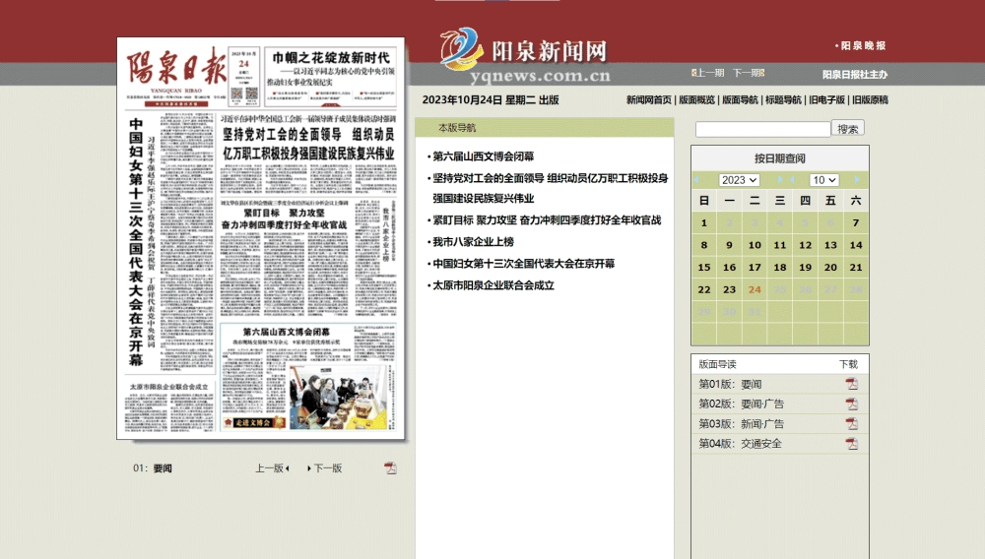Screen dimensions: 985x559
Task: Open the 2023 year dropdown
Action: [x=739, y=180]
